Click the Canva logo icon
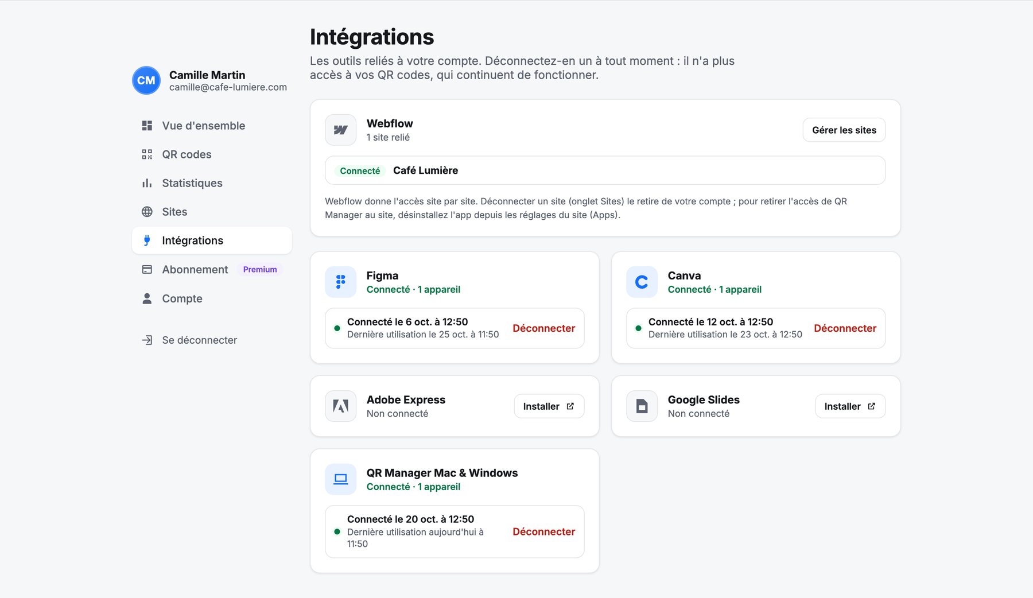 642,282
